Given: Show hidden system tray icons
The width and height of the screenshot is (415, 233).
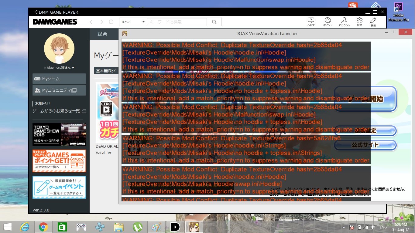Looking at the screenshot, I should coord(344,227).
